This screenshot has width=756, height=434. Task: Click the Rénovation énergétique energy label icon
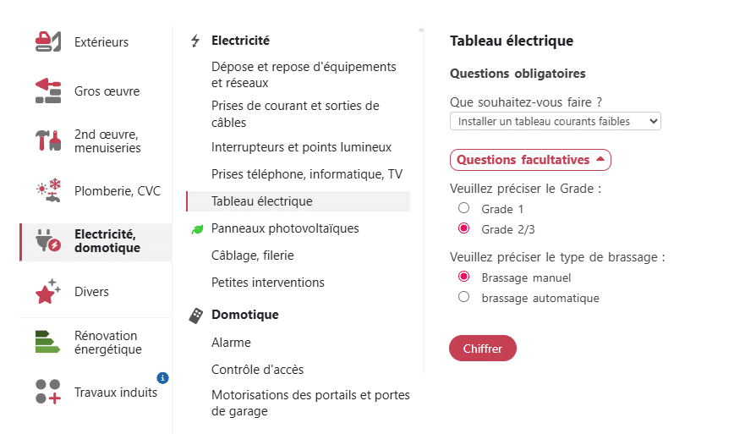pos(48,342)
